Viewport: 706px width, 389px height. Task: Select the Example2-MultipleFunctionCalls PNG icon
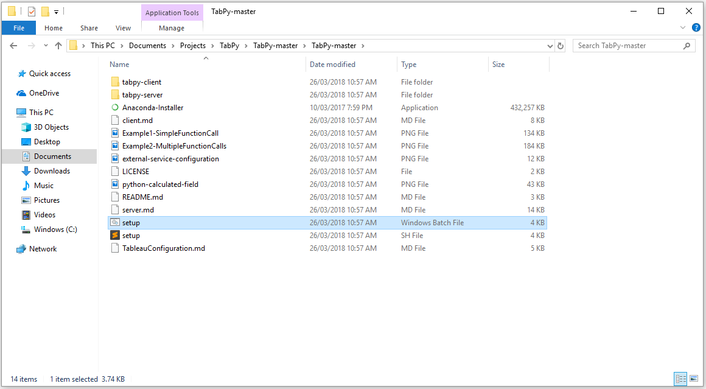[115, 146]
